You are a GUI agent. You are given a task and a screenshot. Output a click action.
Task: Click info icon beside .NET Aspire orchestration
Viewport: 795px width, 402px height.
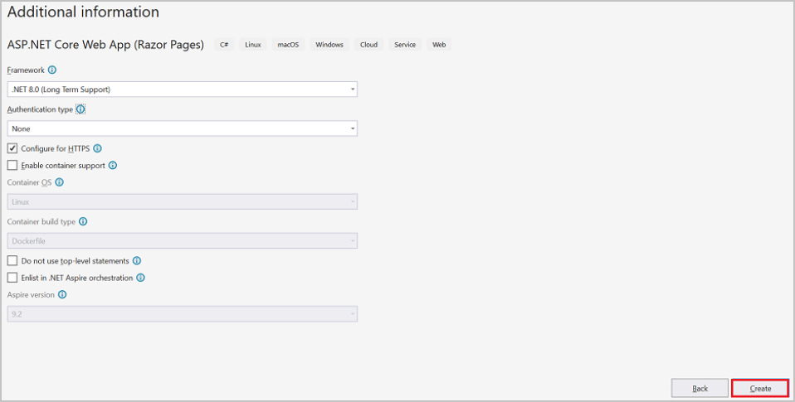pyautogui.click(x=140, y=278)
